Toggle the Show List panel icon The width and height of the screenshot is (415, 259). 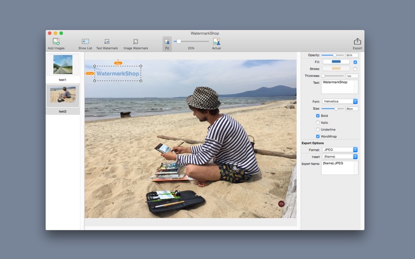[85, 41]
